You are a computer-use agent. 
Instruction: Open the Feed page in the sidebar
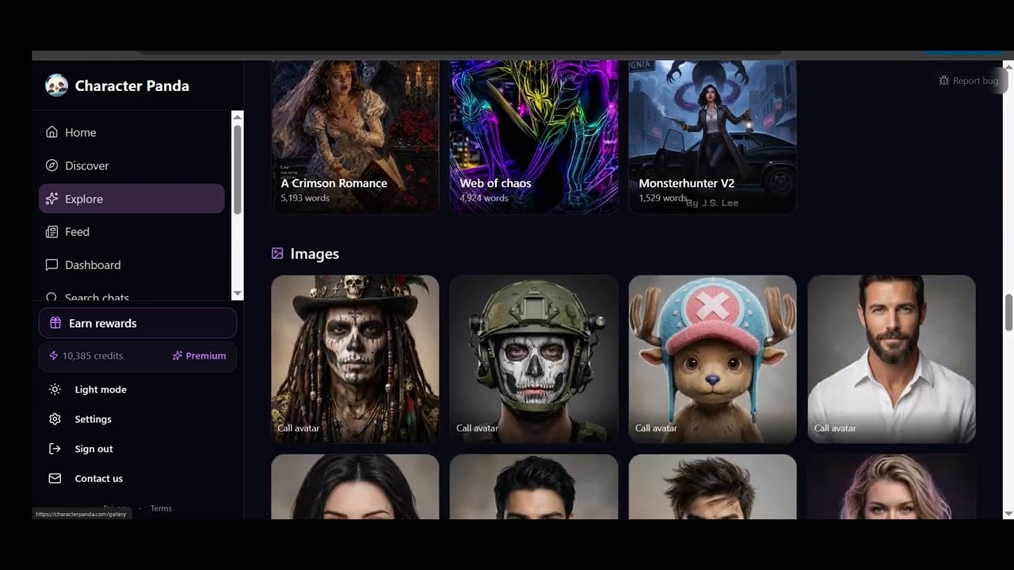click(132, 232)
